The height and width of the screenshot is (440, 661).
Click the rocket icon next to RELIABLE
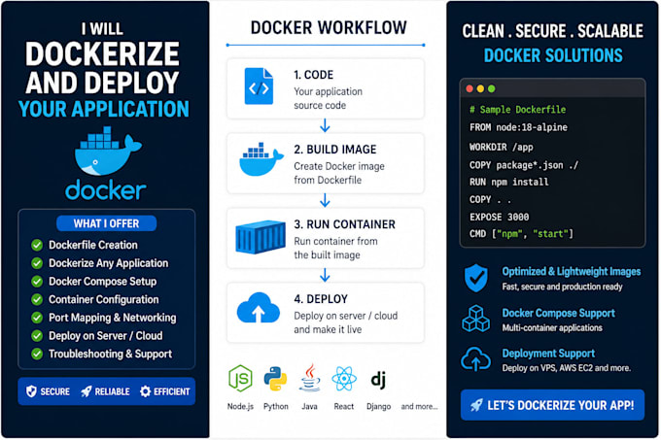pyautogui.click(x=86, y=391)
